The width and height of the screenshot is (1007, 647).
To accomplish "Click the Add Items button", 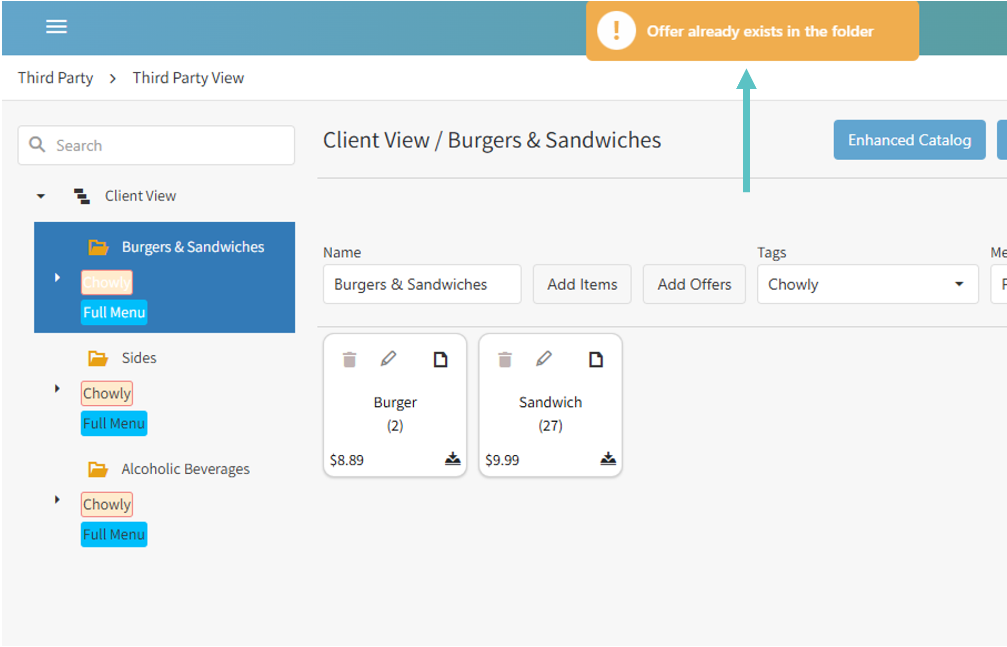I will 582,284.
